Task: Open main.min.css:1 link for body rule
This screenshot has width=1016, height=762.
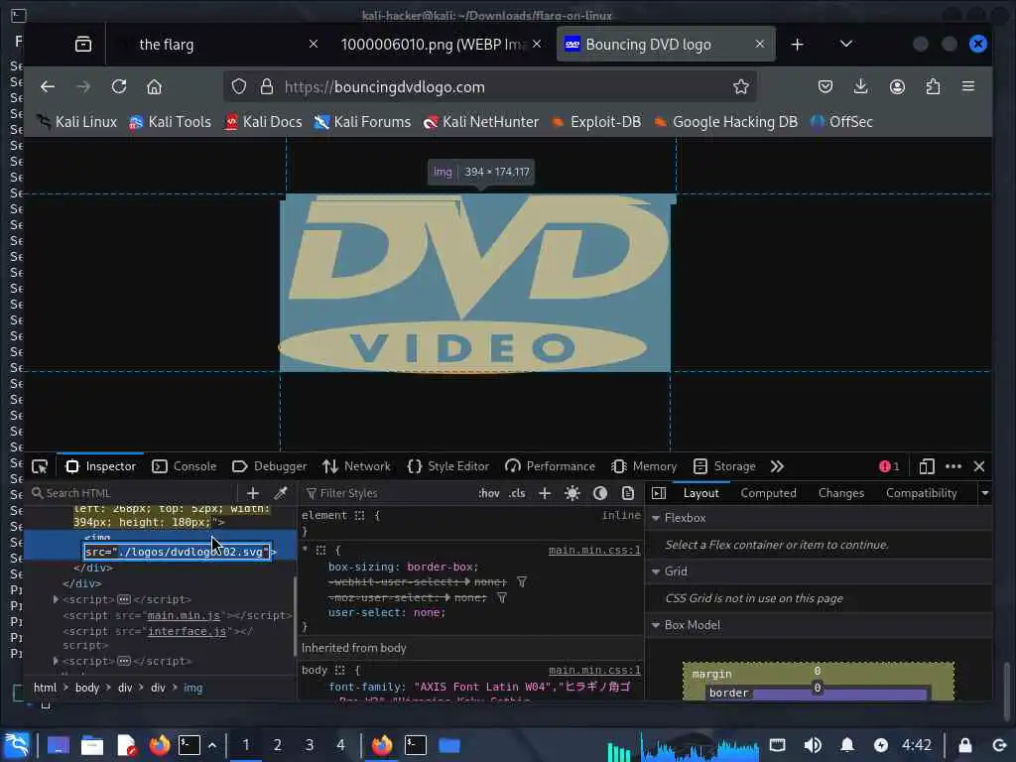Action: (594, 670)
